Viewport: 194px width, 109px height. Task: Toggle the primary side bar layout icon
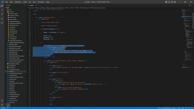coord(166,2)
